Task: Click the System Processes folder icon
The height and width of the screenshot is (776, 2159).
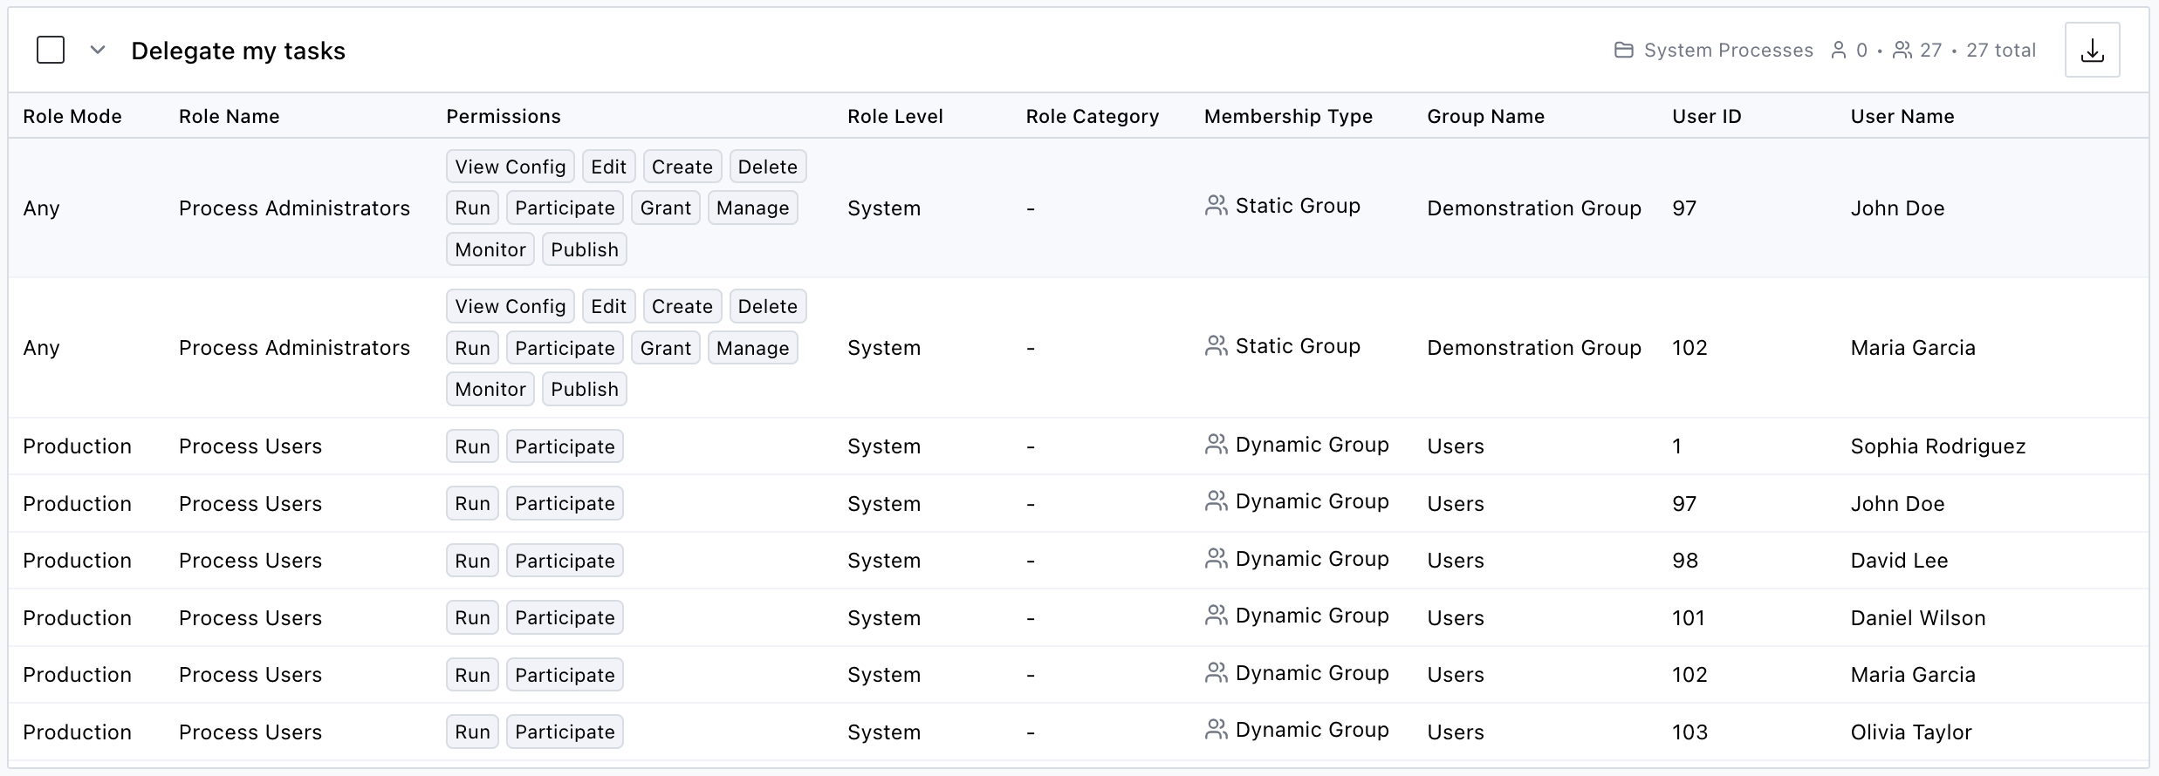Action: click(x=1623, y=51)
